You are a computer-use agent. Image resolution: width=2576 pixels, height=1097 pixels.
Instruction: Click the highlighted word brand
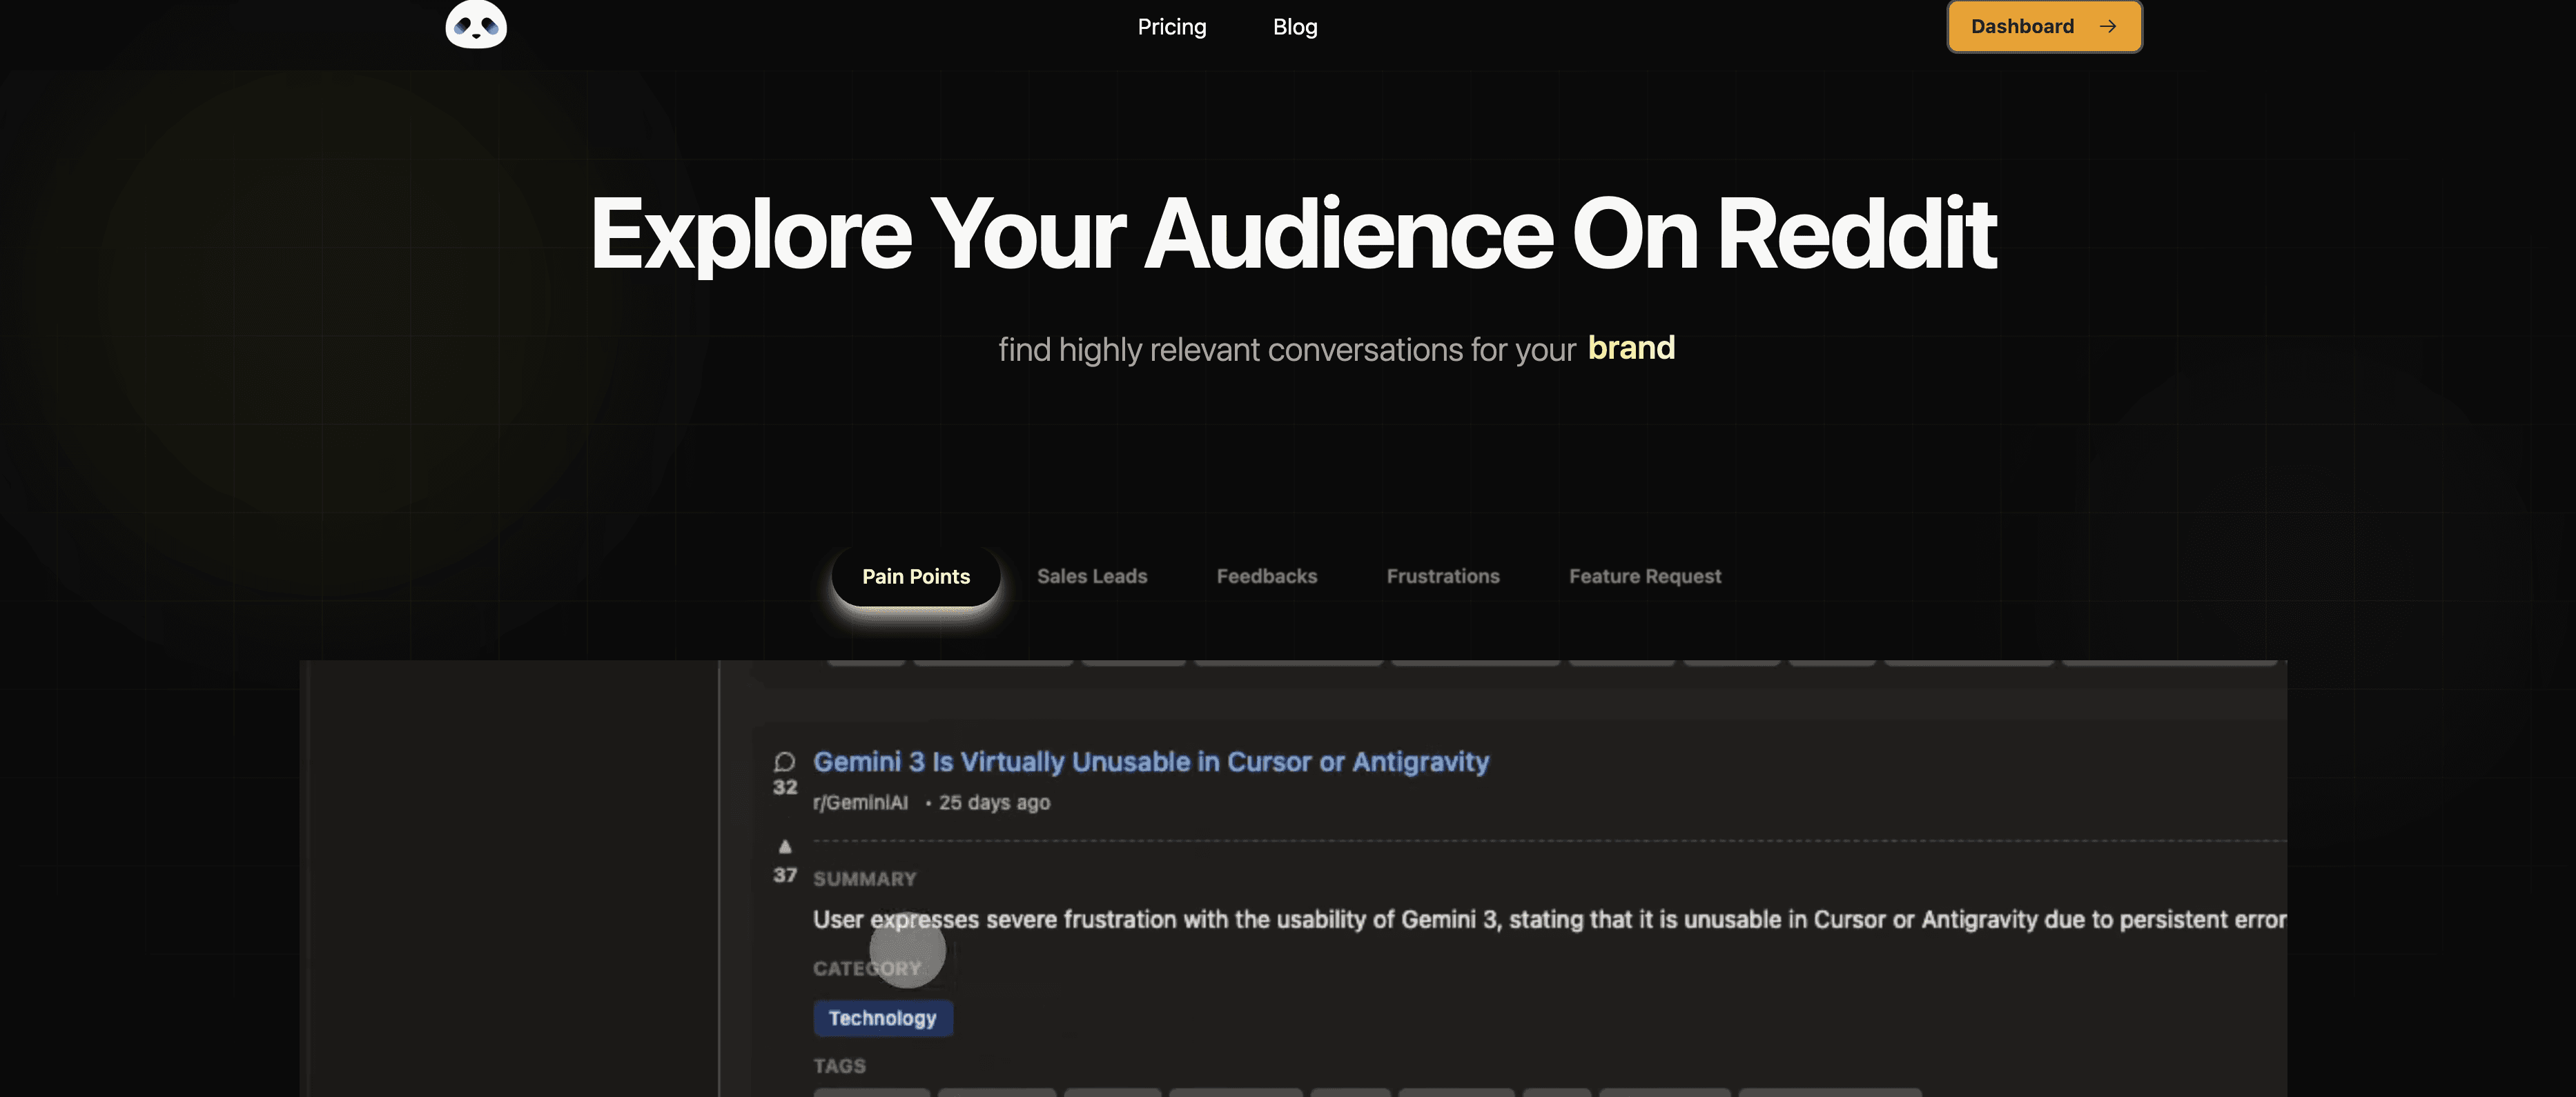click(x=1631, y=348)
